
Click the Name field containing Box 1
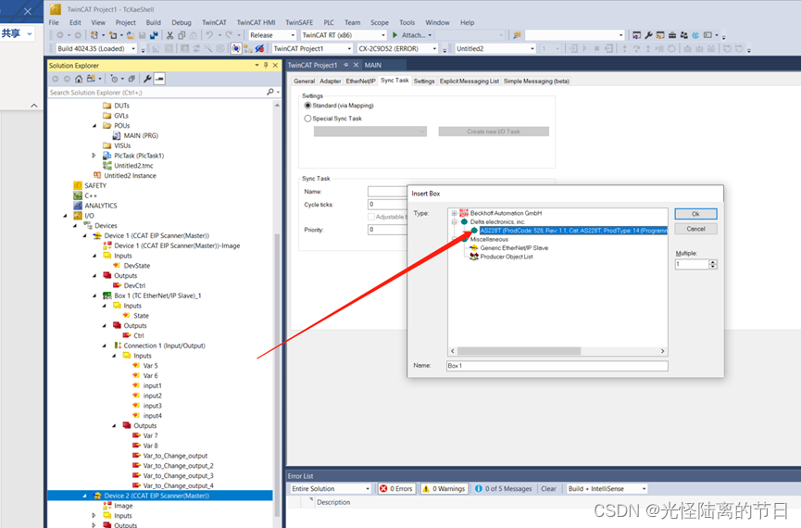(557, 366)
